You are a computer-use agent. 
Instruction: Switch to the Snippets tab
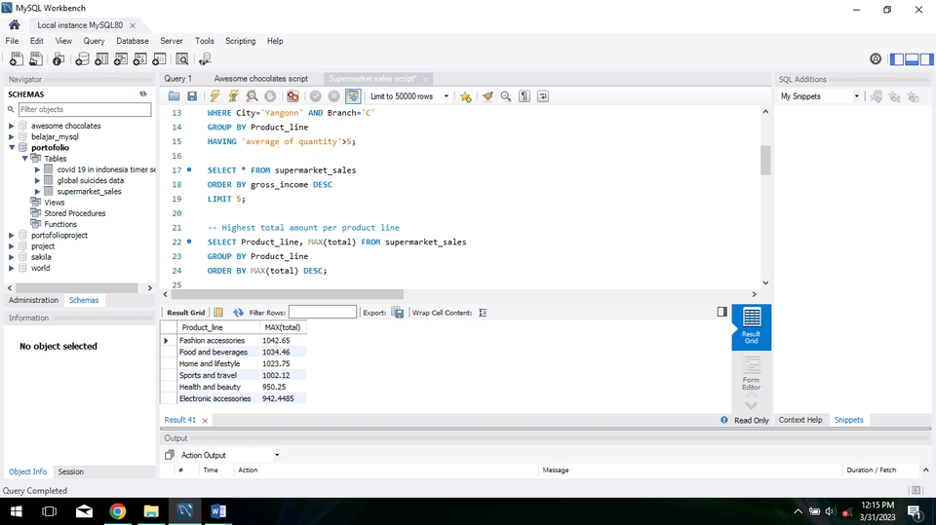coord(848,420)
